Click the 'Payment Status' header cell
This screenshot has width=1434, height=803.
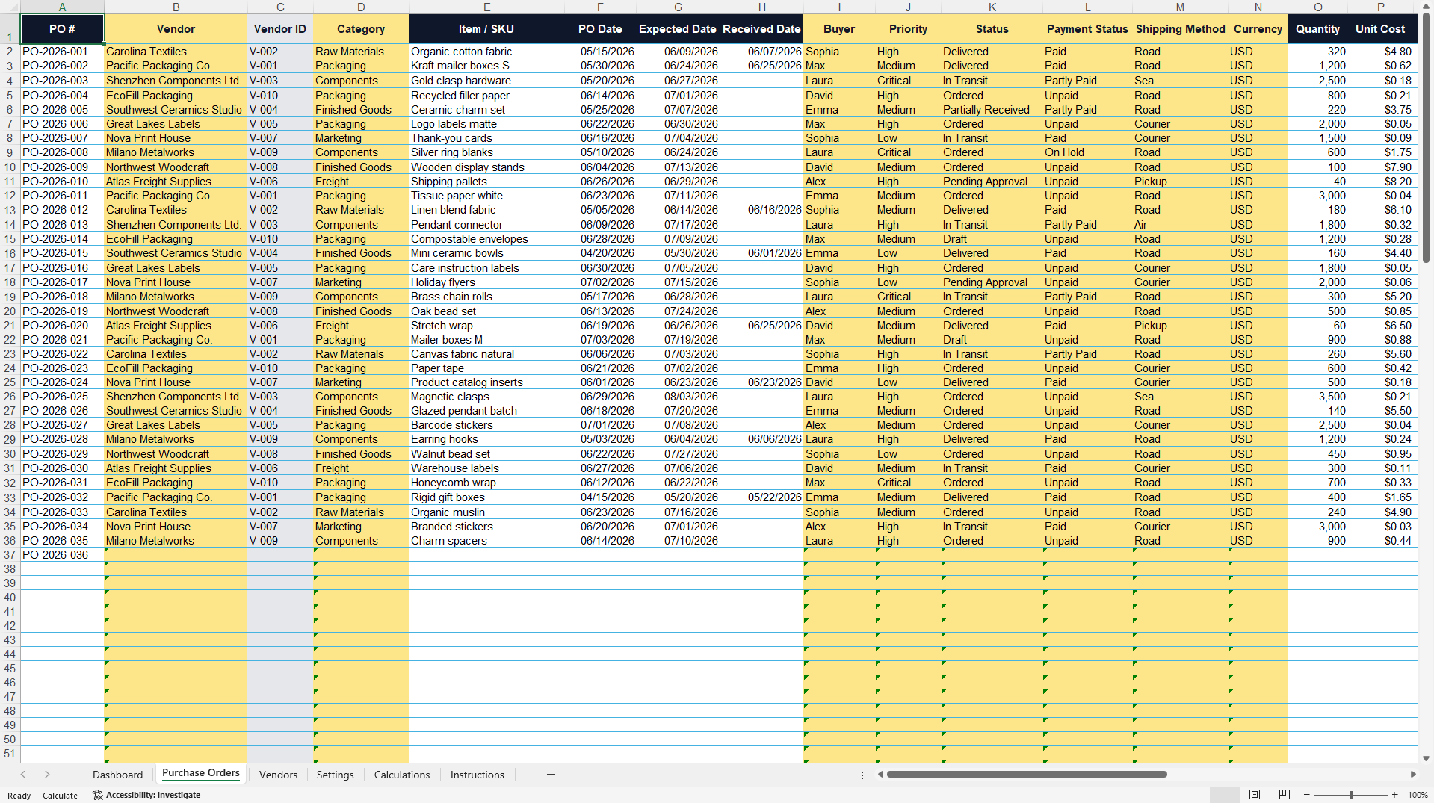1087,29
